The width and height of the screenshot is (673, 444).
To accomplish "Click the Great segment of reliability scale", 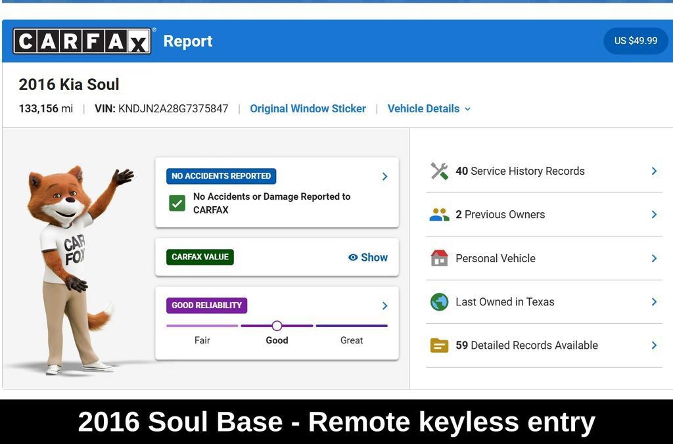I will (352, 326).
